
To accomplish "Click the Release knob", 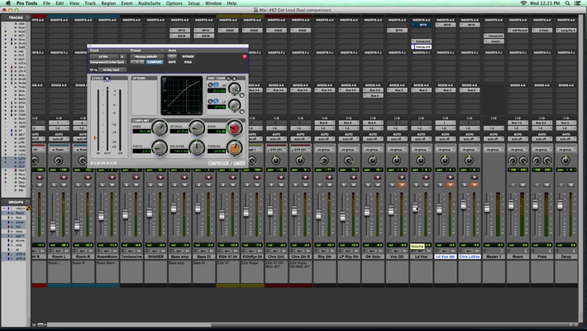I will [x=197, y=148].
